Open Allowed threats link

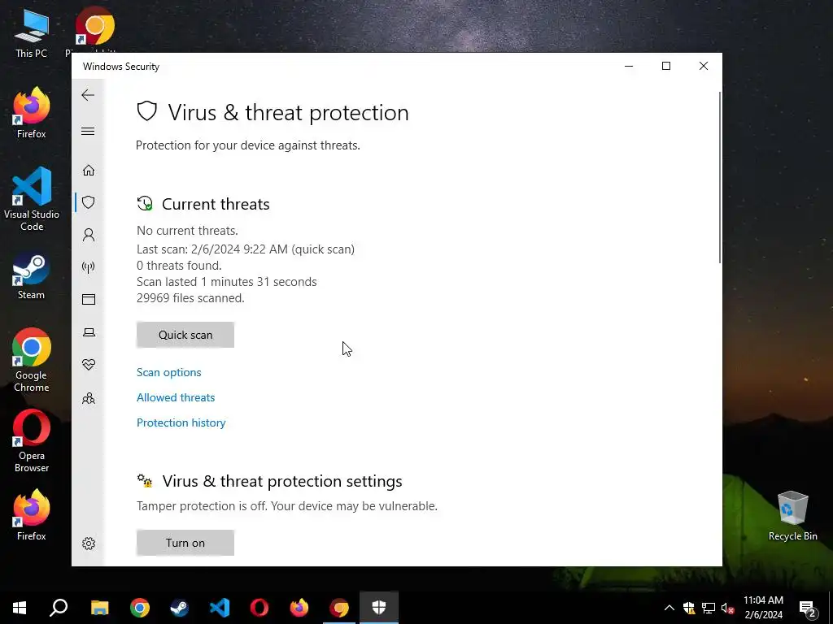pyautogui.click(x=176, y=397)
